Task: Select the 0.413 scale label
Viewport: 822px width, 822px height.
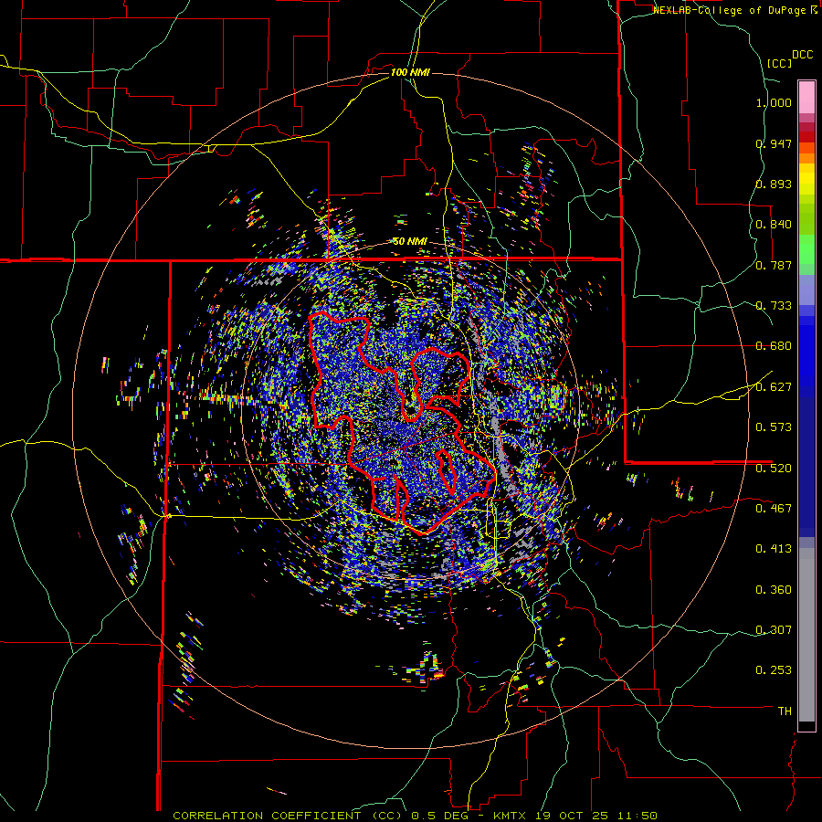Action: tap(774, 549)
